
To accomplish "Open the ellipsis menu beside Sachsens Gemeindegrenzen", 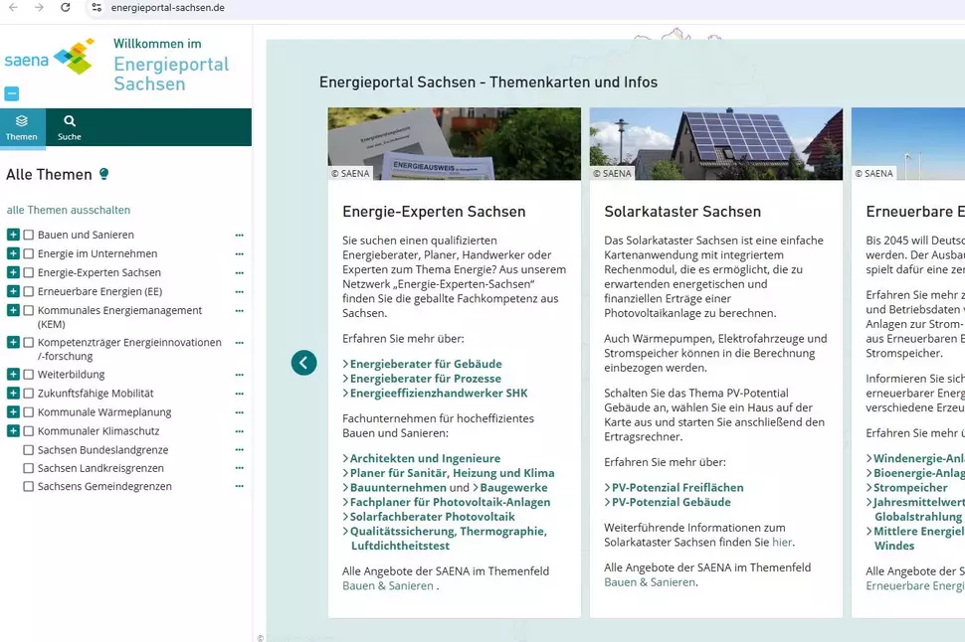I will click(x=238, y=486).
